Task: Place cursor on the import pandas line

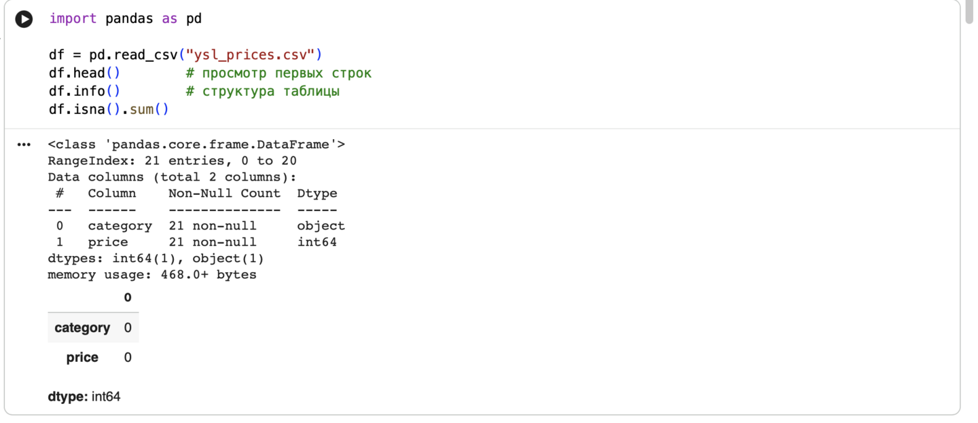Action: (x=125, y=19)
